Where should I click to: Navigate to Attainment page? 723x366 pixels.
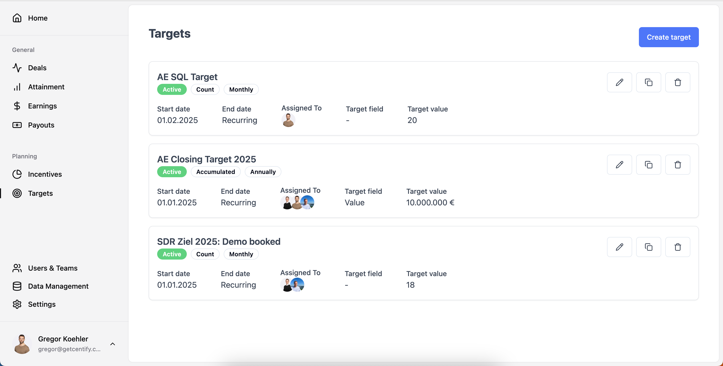click(46, 87)
